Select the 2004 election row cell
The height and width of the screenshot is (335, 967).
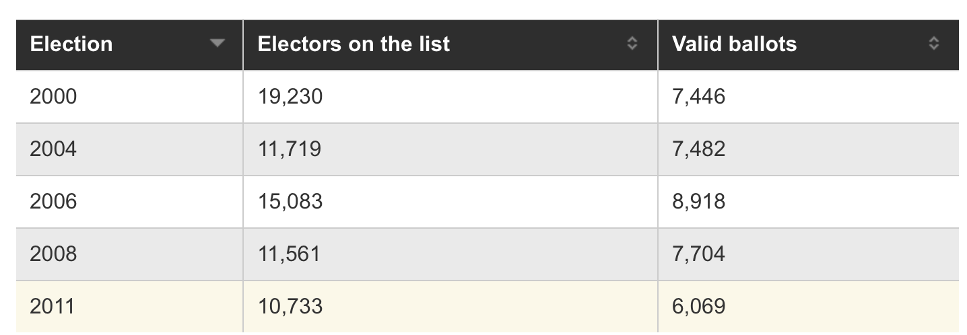pyautogui.click(x=53, y=149)
